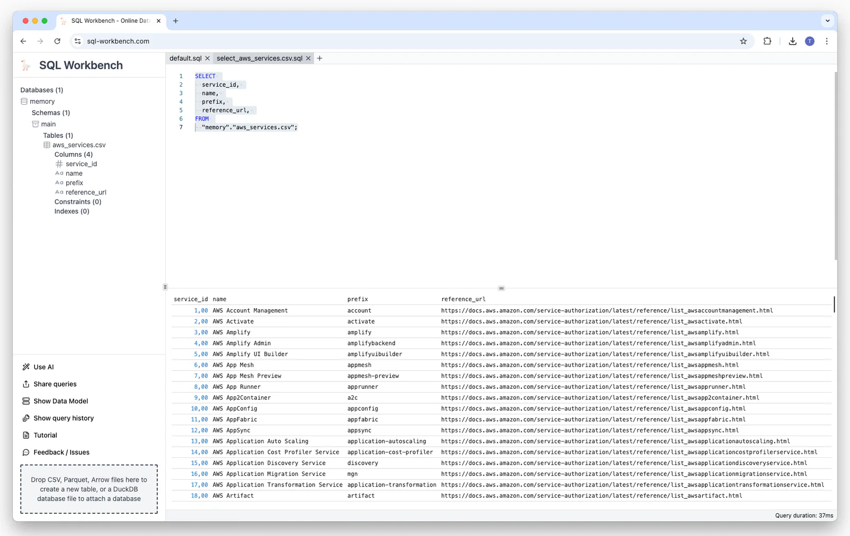Collapse the Schemas (1) tree node
Viewport: 850px width, 536px height.
coord(51,113)
